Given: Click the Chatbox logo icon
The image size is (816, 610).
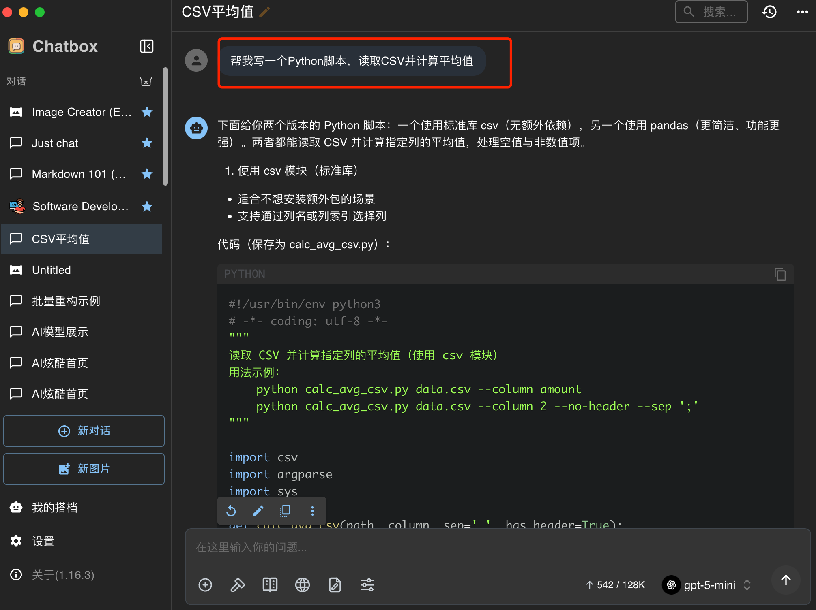Looking at the screenshot, I should tap(16, 46).
